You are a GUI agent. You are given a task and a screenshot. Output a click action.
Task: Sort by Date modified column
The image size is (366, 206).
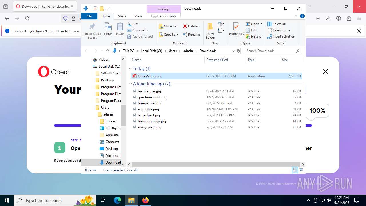click(x=225, y=60)
